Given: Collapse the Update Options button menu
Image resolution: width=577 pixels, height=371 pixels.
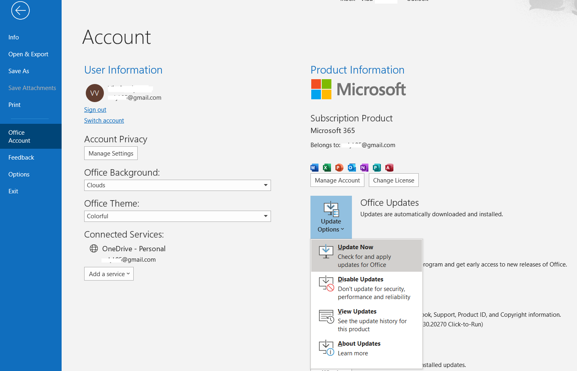Looking at the screenshot, I should click(331, 217).
